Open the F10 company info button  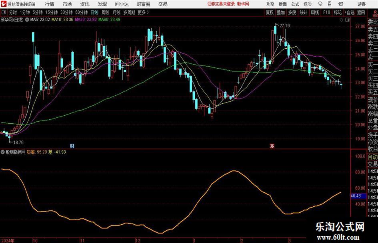327,12
